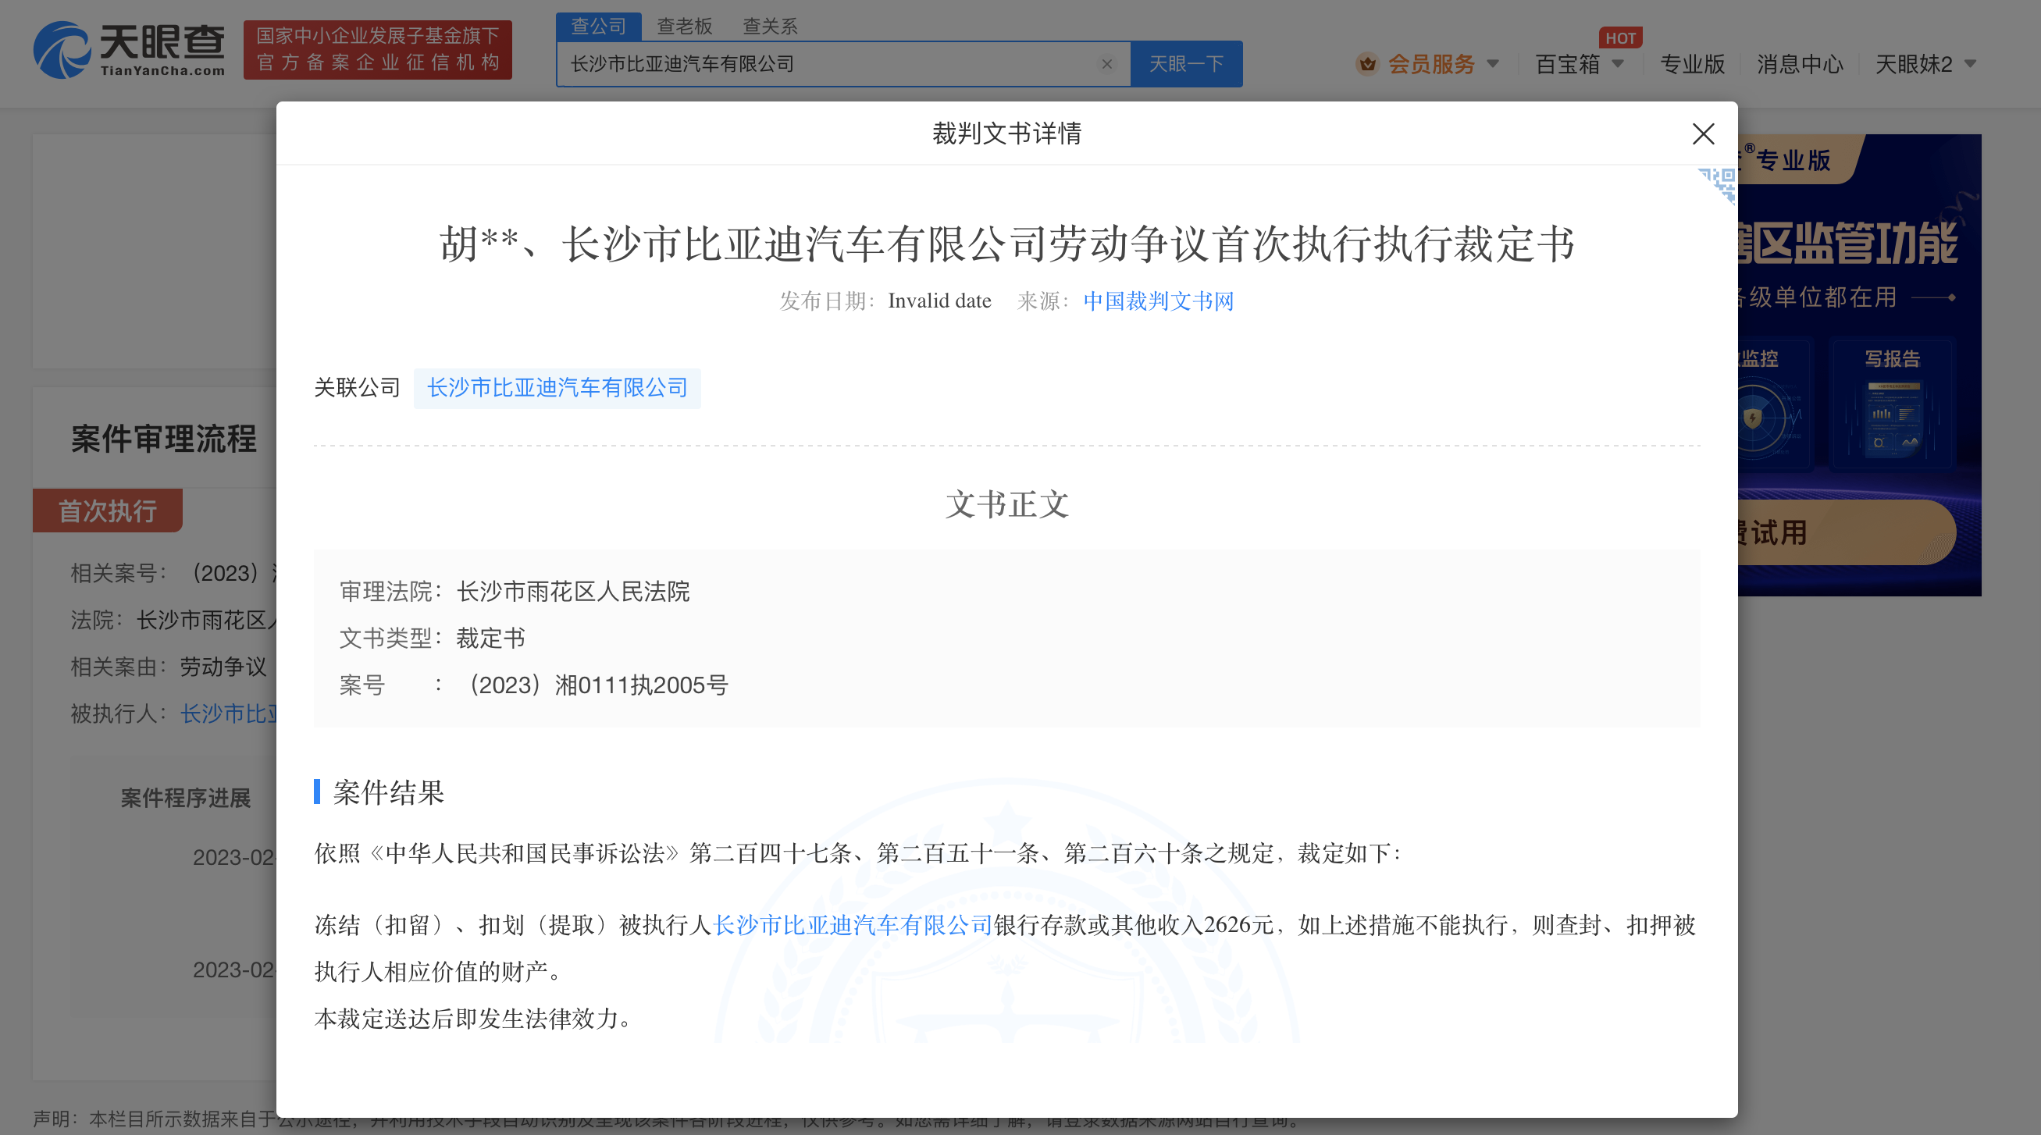
Task: Click the 审理法院 value 长沙市雨花区人民法院
Action: 573,591
